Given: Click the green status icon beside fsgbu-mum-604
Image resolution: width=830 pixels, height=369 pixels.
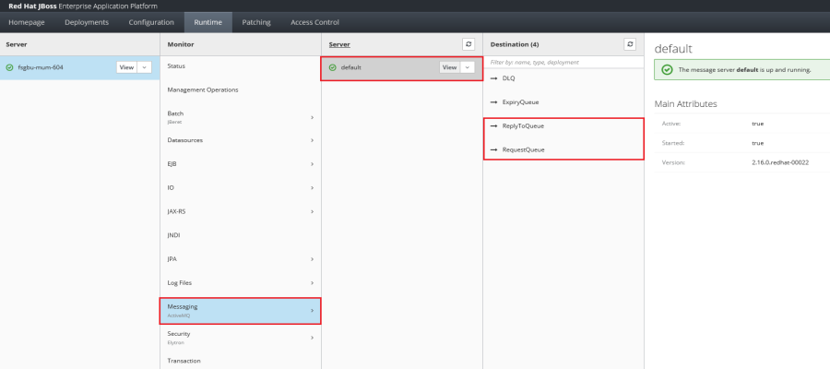Looking at the screenshot, I should (x=9, y=67).
